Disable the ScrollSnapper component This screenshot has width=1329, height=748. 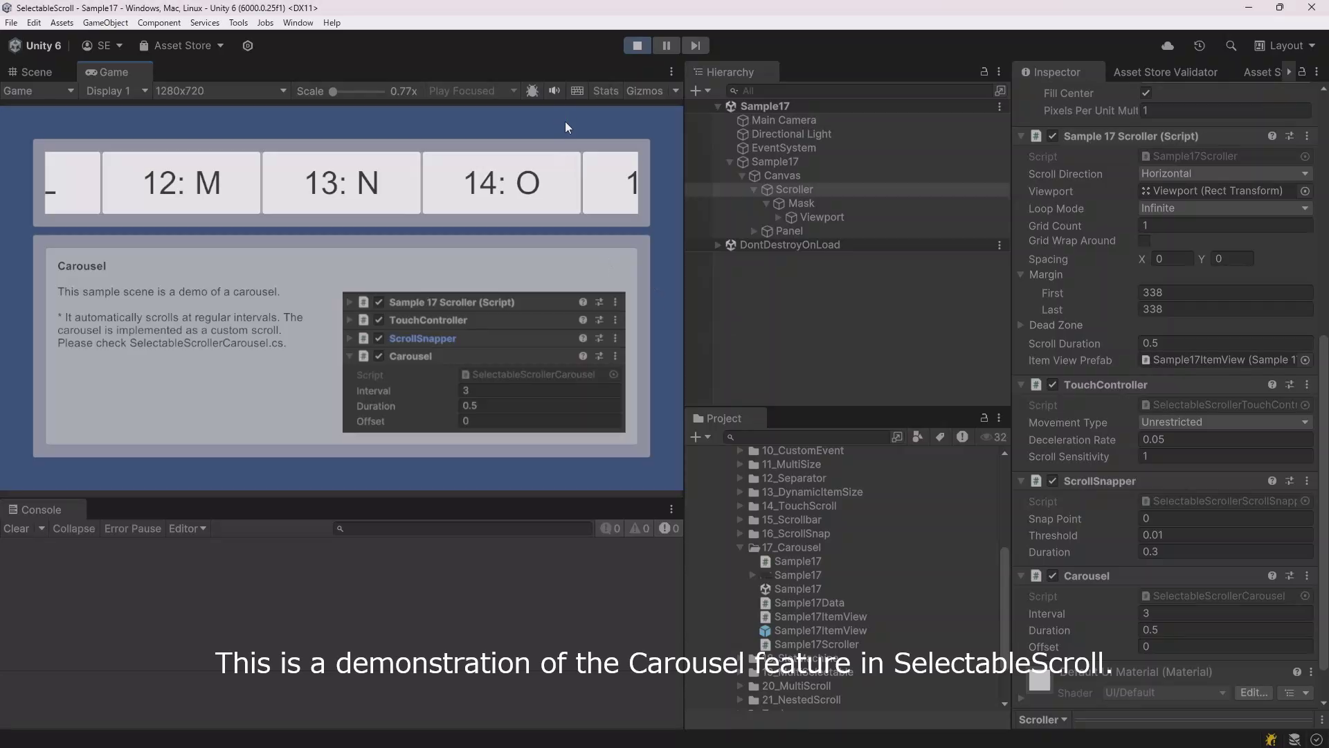click(1053, 481)
